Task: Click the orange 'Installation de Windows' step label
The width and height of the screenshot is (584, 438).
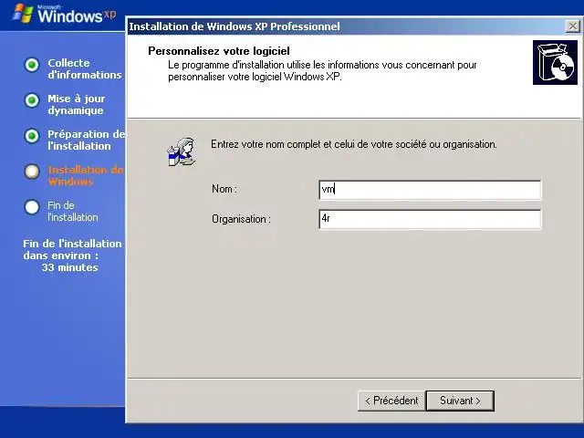Action: point(86,176)
